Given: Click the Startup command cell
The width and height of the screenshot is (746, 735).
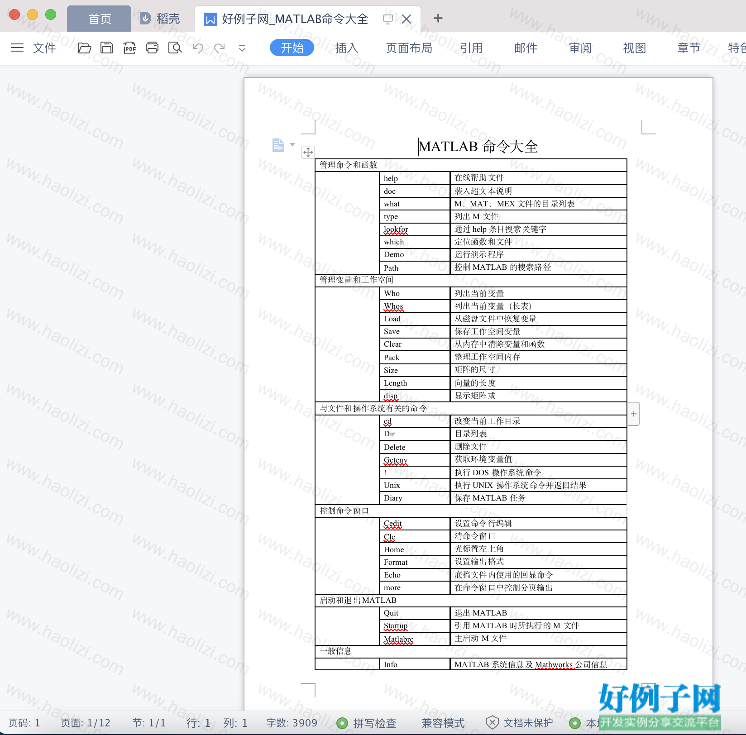Looking at the screenshot, I should [x=415, y=625].
